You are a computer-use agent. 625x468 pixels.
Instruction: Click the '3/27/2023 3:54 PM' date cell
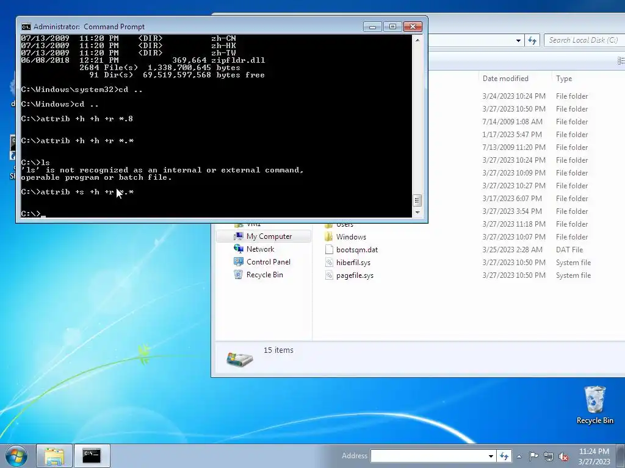[x=512, y=211]
